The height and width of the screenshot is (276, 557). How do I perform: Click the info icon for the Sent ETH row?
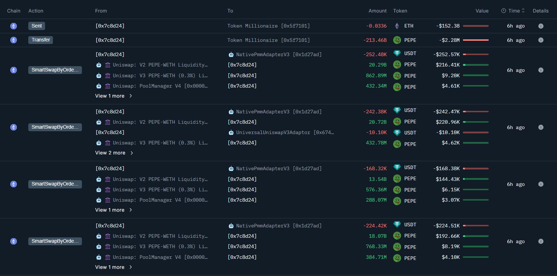click(x=541, y=26)
